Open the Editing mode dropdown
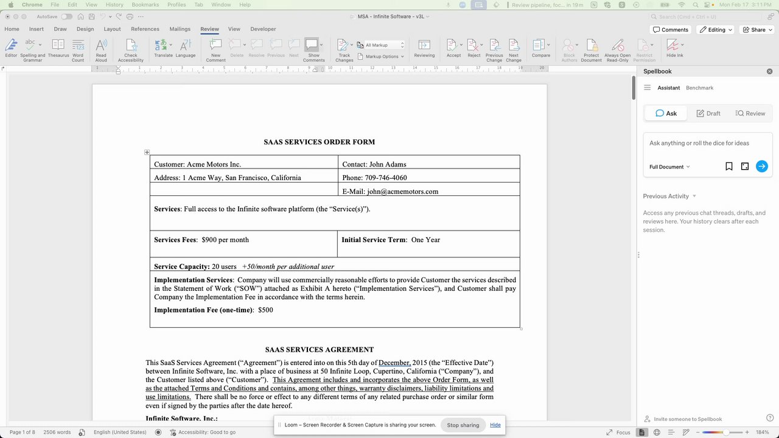779x438 pixels. [715, 29]
